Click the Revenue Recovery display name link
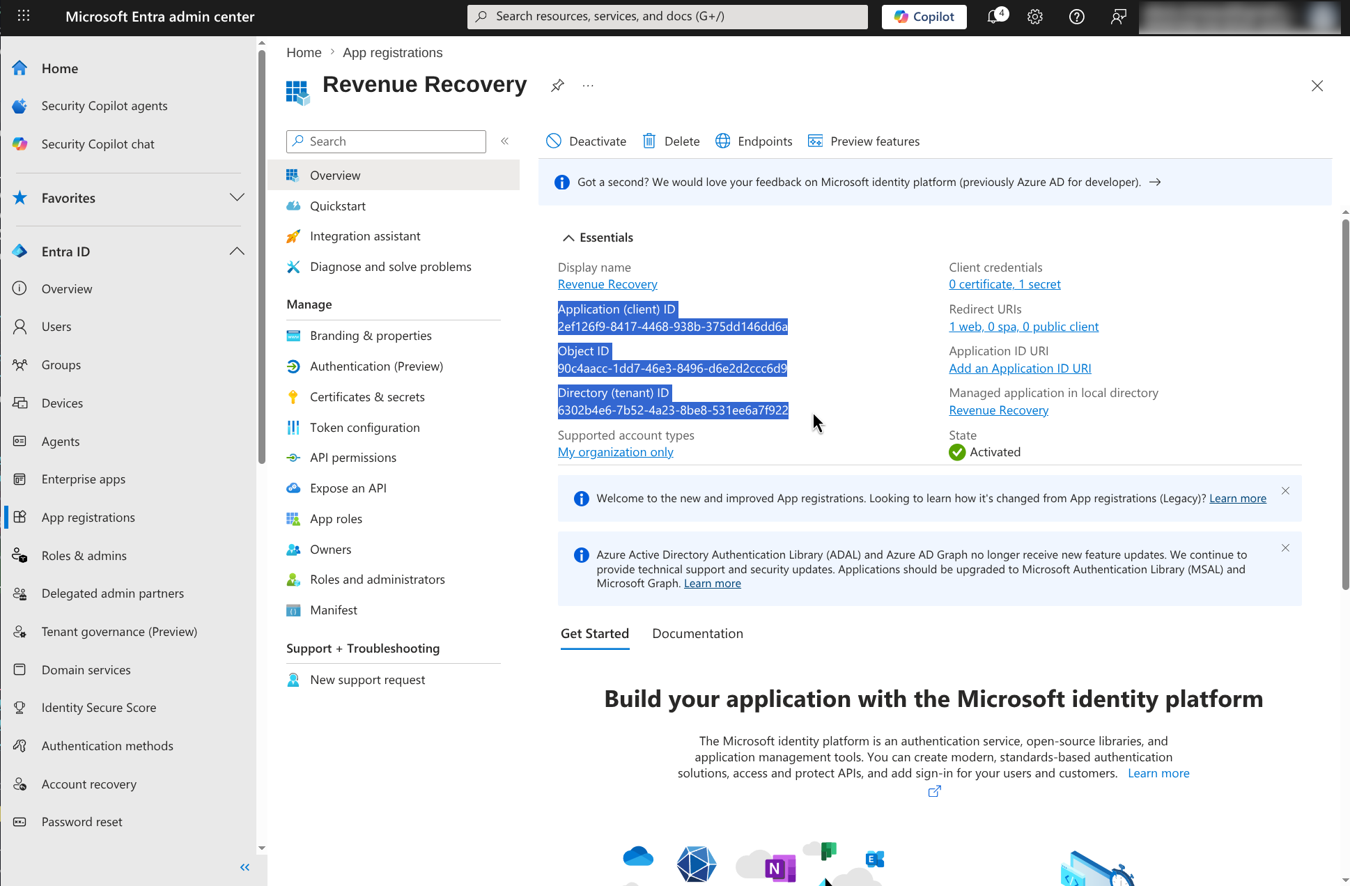Screen dimensions: 1350x886 [607, 284]
